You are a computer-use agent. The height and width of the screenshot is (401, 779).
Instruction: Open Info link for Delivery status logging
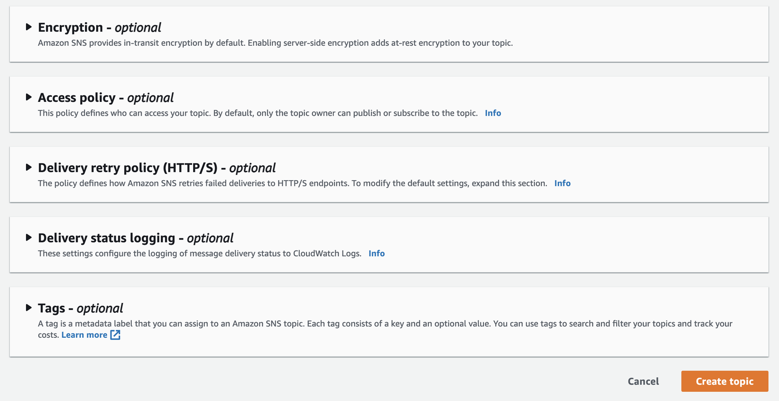click(376, 254)
